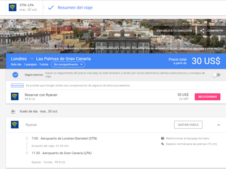The height and width of the screenshot is (169, 226).
Task: Click the checkmark icon beside Resumen del viaje
Action: coord(51,8)
